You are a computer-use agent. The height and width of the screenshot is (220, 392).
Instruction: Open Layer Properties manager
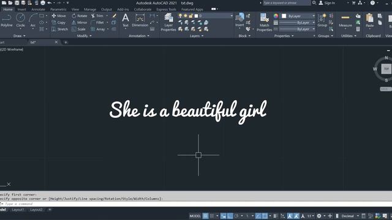click(168, 23)
